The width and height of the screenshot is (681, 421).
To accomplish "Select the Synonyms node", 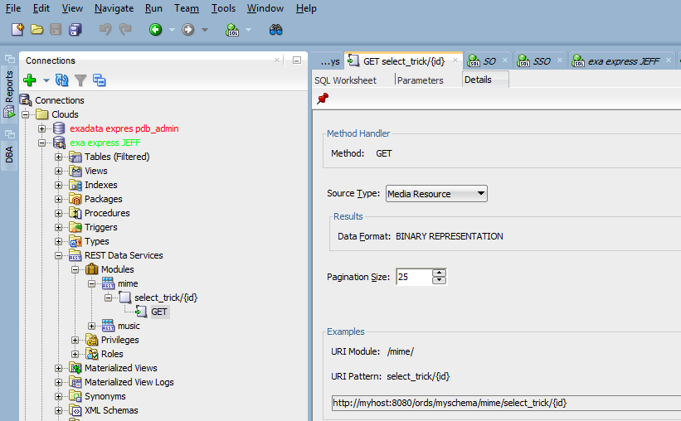I will click(105, 396).
